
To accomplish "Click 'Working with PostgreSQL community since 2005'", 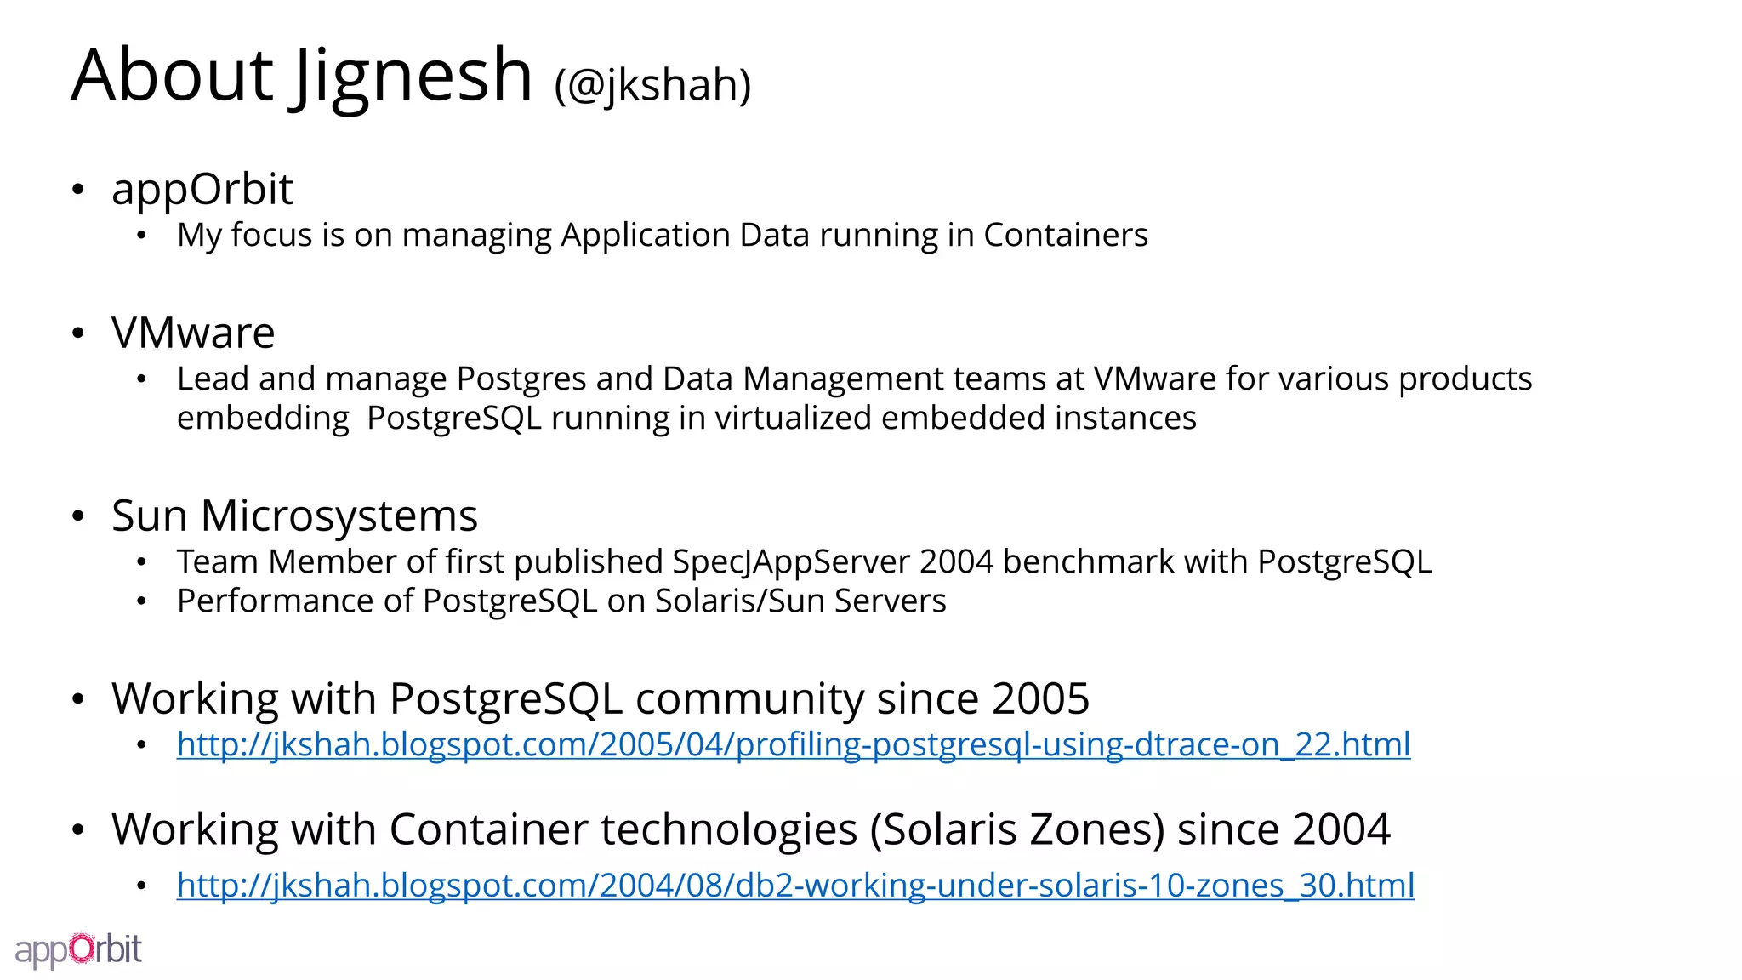I will tap(600, 698).
